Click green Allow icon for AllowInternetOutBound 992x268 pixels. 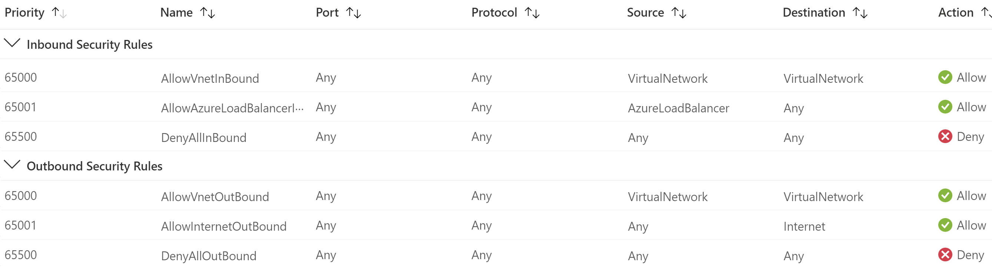[945, 225]
